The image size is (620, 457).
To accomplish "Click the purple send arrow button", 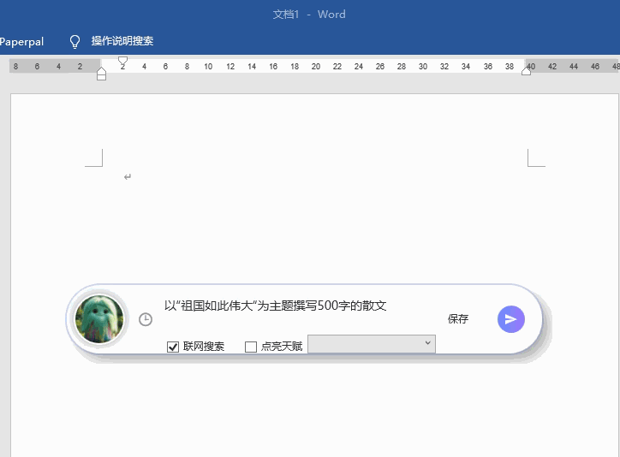I will click(x=511, y=319).
